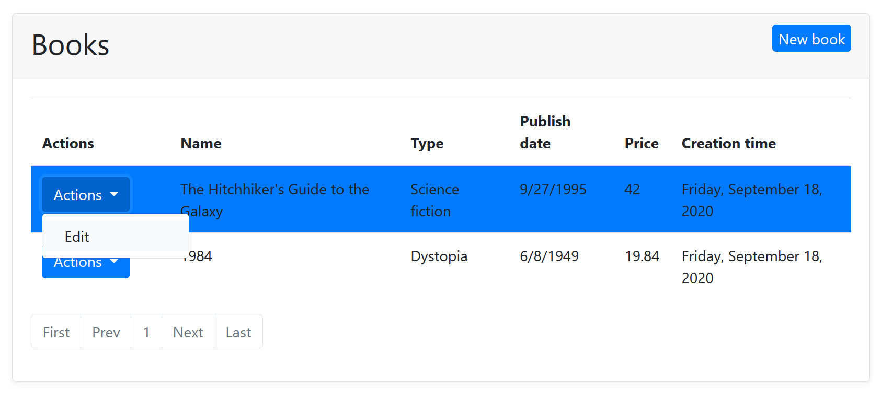Click the 9/27/1995 publish date cell
Image resolution: width=881 pixels, height=397 pixels.
click(553, 190)
